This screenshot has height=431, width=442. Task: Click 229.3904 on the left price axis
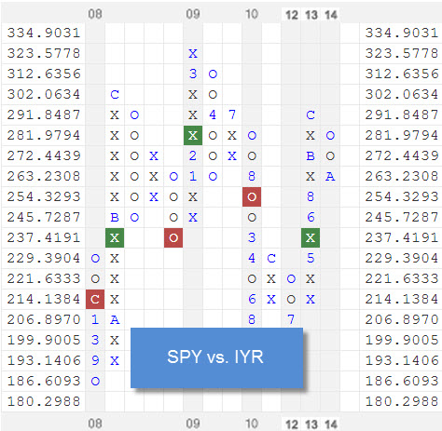tap(44, 258)
